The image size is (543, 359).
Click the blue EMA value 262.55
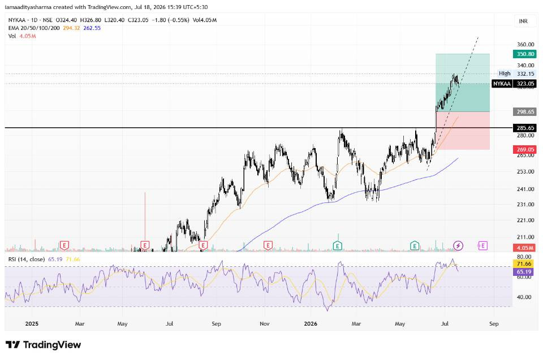92,28
